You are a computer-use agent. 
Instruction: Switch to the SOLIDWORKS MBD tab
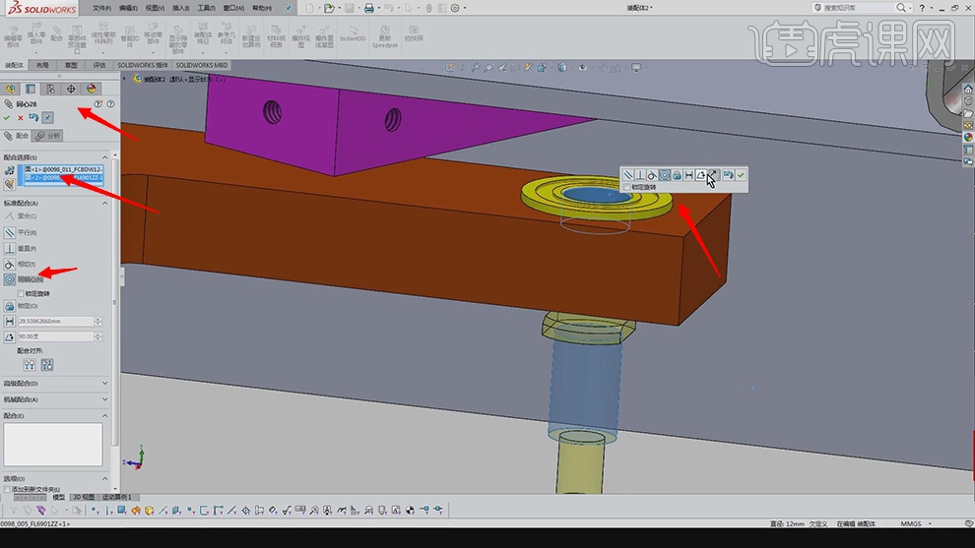pyautogui.click(x=201, y=65)
